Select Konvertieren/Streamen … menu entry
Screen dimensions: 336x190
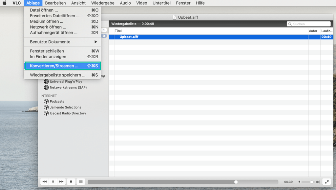pos(62,66)
